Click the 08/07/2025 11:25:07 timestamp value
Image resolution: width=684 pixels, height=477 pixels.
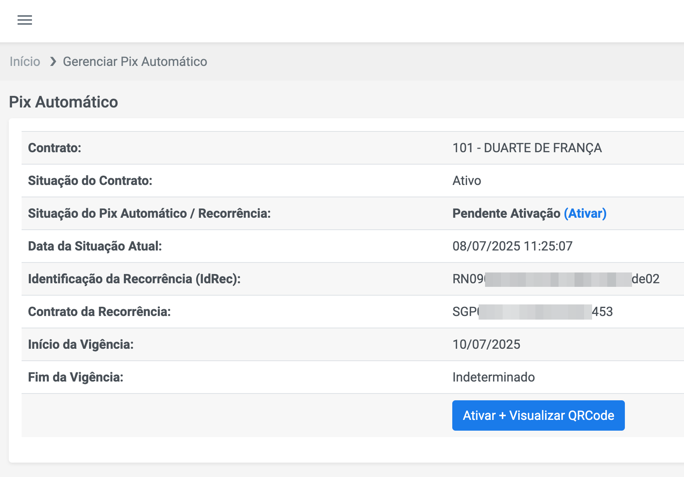pos(512,246)
